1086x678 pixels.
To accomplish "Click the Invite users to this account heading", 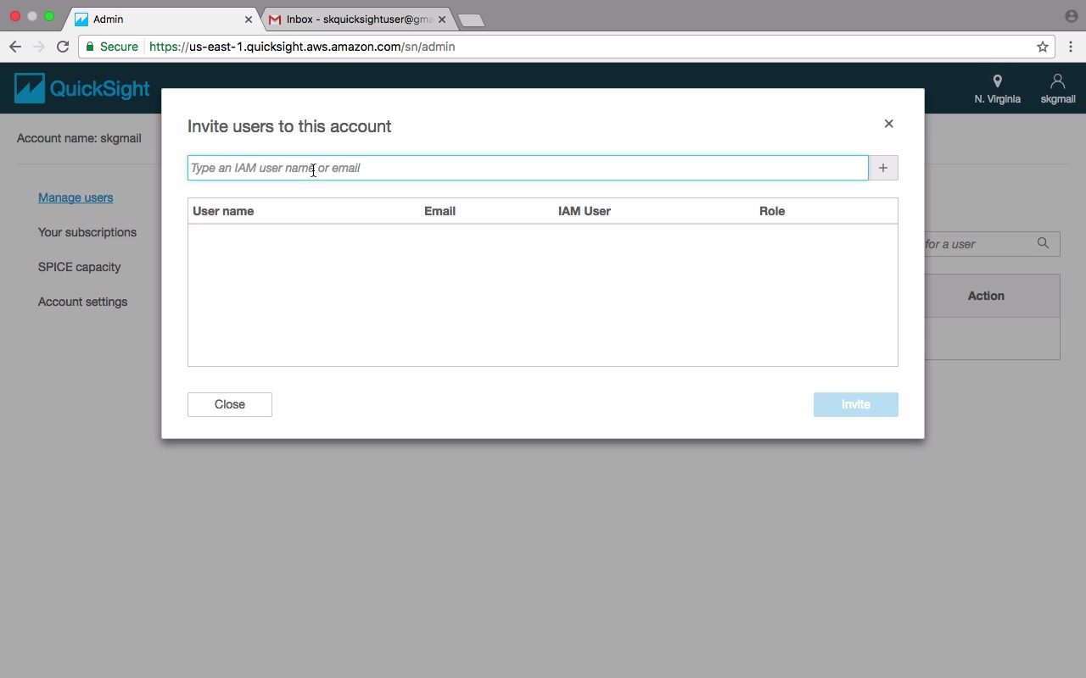I will (289, 126).
